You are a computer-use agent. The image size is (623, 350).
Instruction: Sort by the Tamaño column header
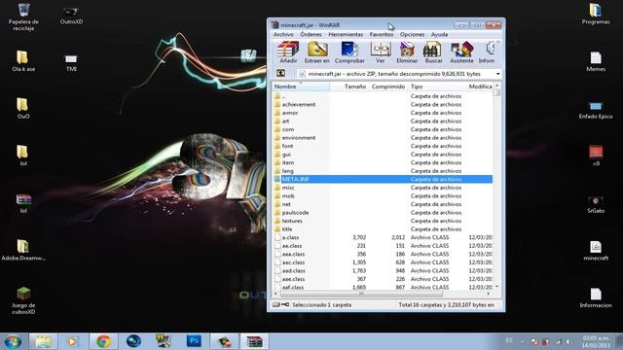348,87
